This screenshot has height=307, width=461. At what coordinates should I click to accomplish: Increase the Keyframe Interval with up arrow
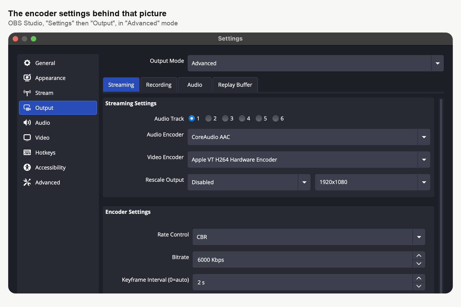(x=419, y=278)
